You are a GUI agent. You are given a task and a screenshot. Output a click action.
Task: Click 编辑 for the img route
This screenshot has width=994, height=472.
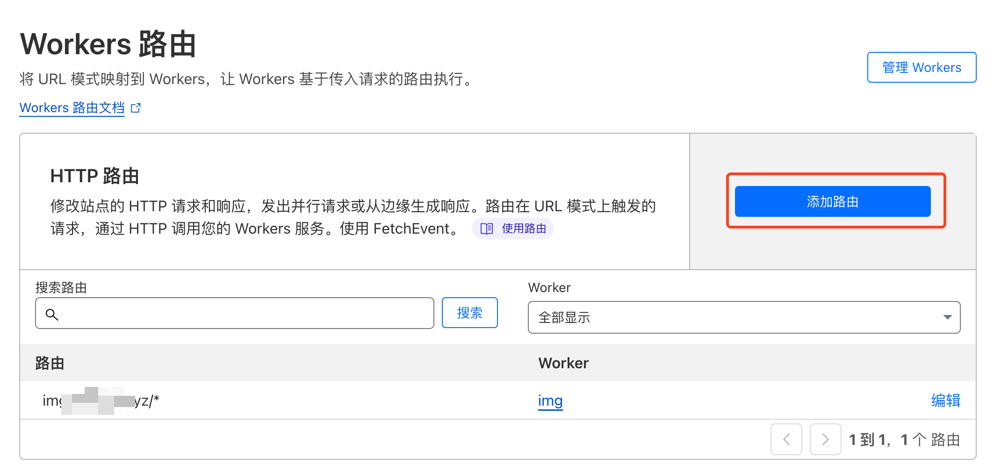click(945, 400)
